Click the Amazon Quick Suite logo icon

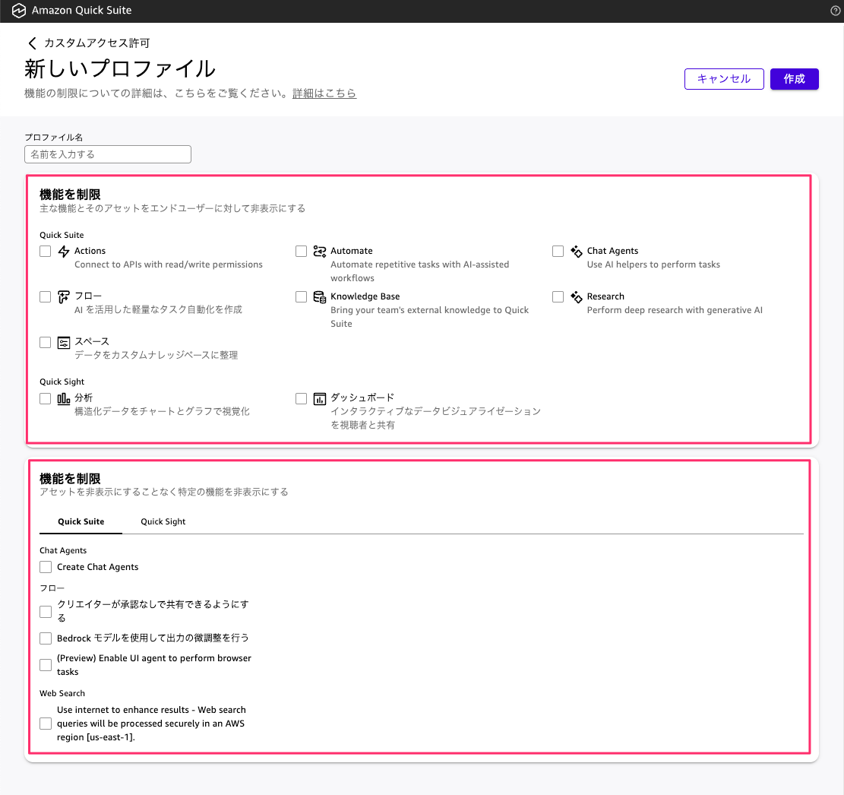20,11
